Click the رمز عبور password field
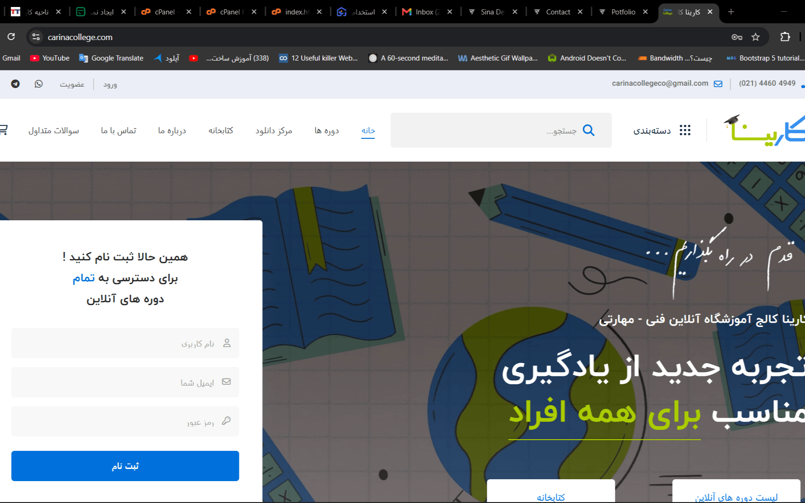The height and width of the screenshot is (503, 805). point(125,421)
